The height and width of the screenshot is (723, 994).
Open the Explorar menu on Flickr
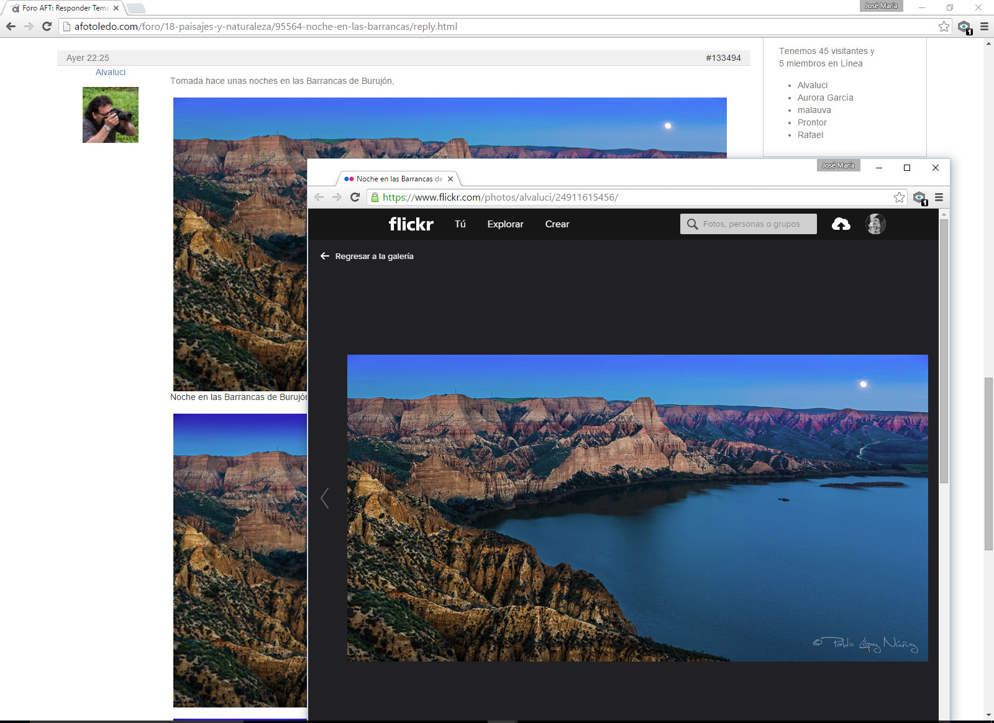pos(505,224)
